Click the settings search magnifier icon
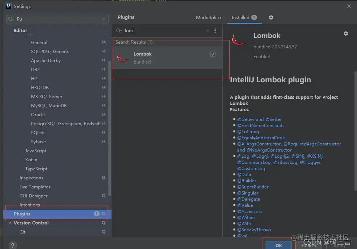 (x=11, y=19)
